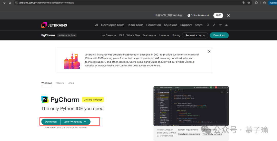Click the 'Version: 2025.2.4' text
This screenshot has width=277, height=141.
(165, 130)
